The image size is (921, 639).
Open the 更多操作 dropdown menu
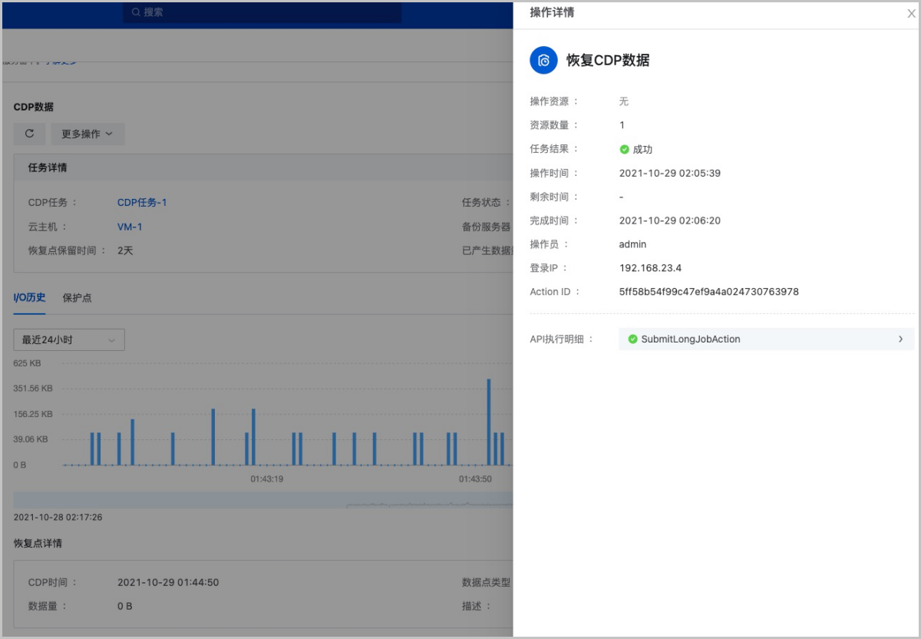[87, 134]
